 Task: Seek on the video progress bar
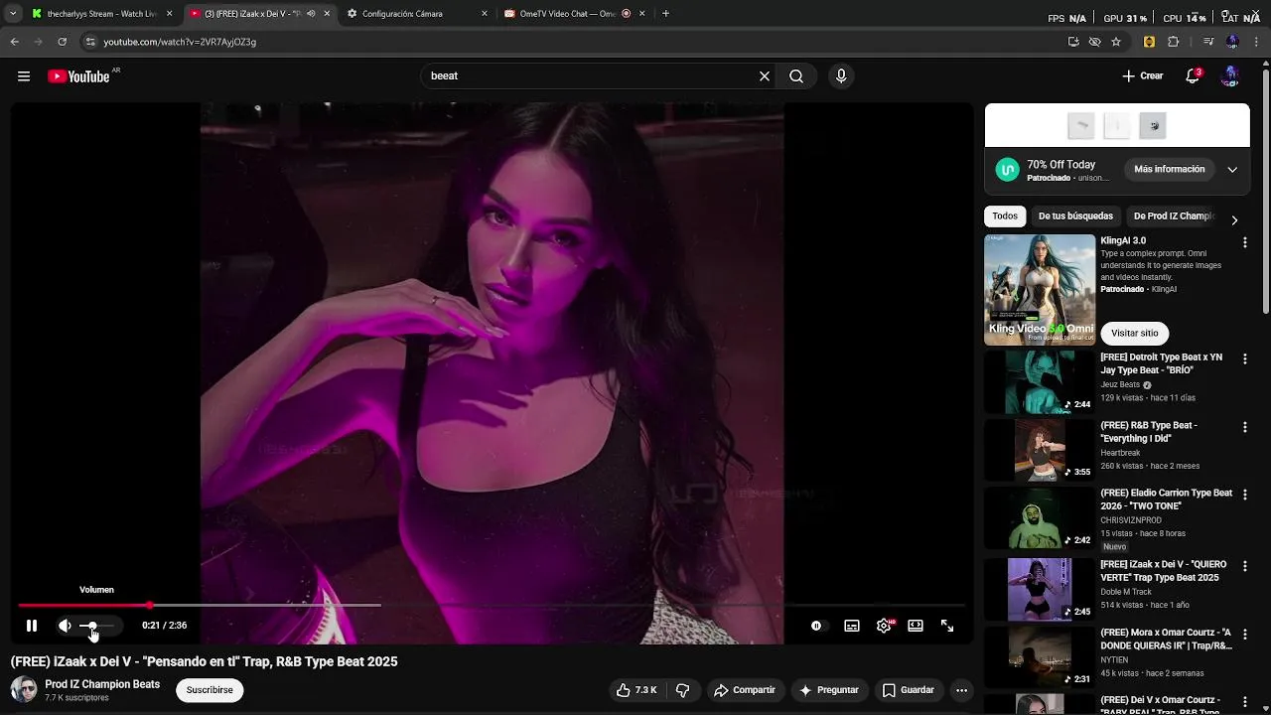click(x=493, y=605)
